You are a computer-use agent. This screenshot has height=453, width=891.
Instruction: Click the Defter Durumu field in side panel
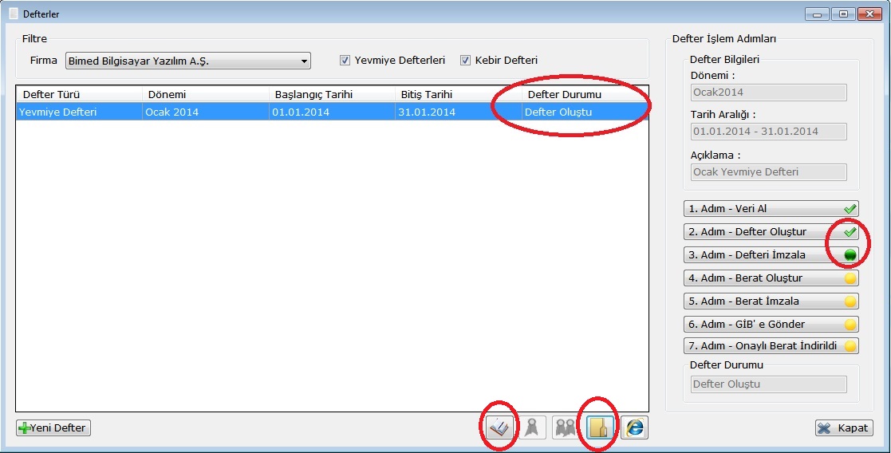(x=769, y=384)
